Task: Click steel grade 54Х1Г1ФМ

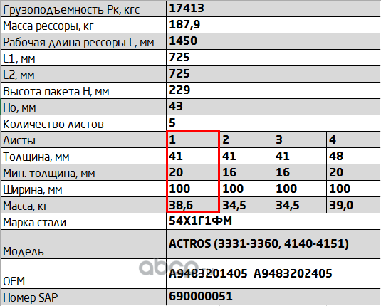Action: click(x=200, y=221)
